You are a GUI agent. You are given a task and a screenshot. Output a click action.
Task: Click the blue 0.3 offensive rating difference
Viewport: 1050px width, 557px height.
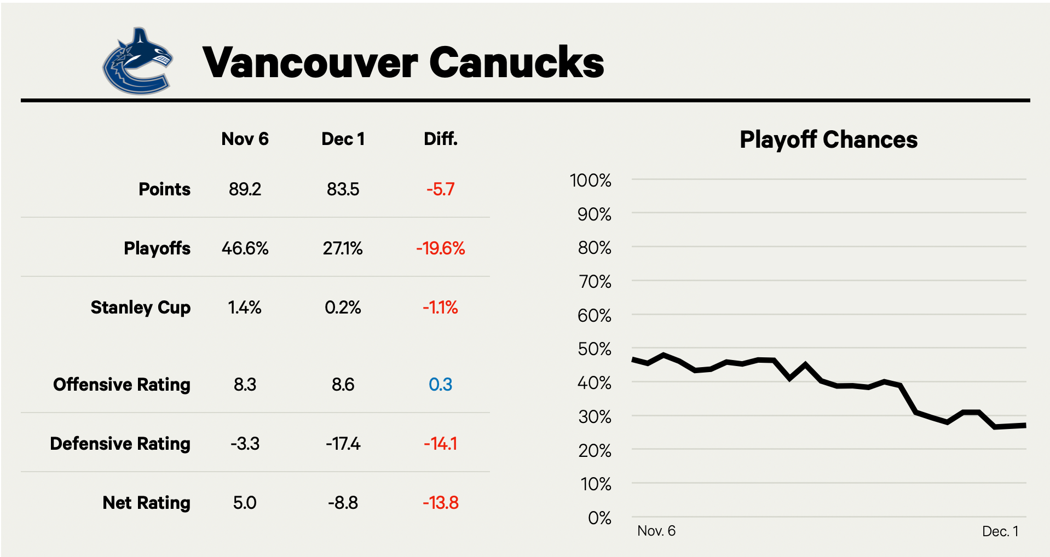pyautogui.click(x=440, y=385)
